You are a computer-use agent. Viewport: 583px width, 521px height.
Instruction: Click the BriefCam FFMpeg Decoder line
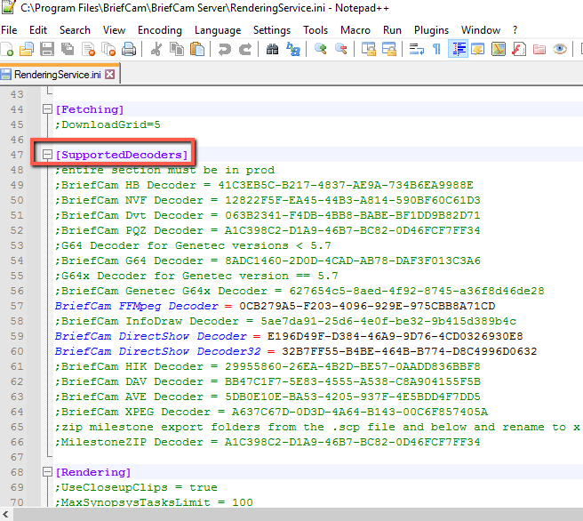pyautogui.click(x=276, y=306)
